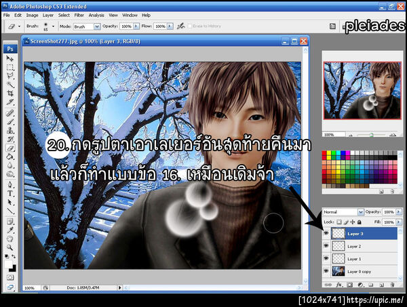Screen dimensions: 407x307
Task: Open layer Opacity slider arrow
Action: click(399, 212)
